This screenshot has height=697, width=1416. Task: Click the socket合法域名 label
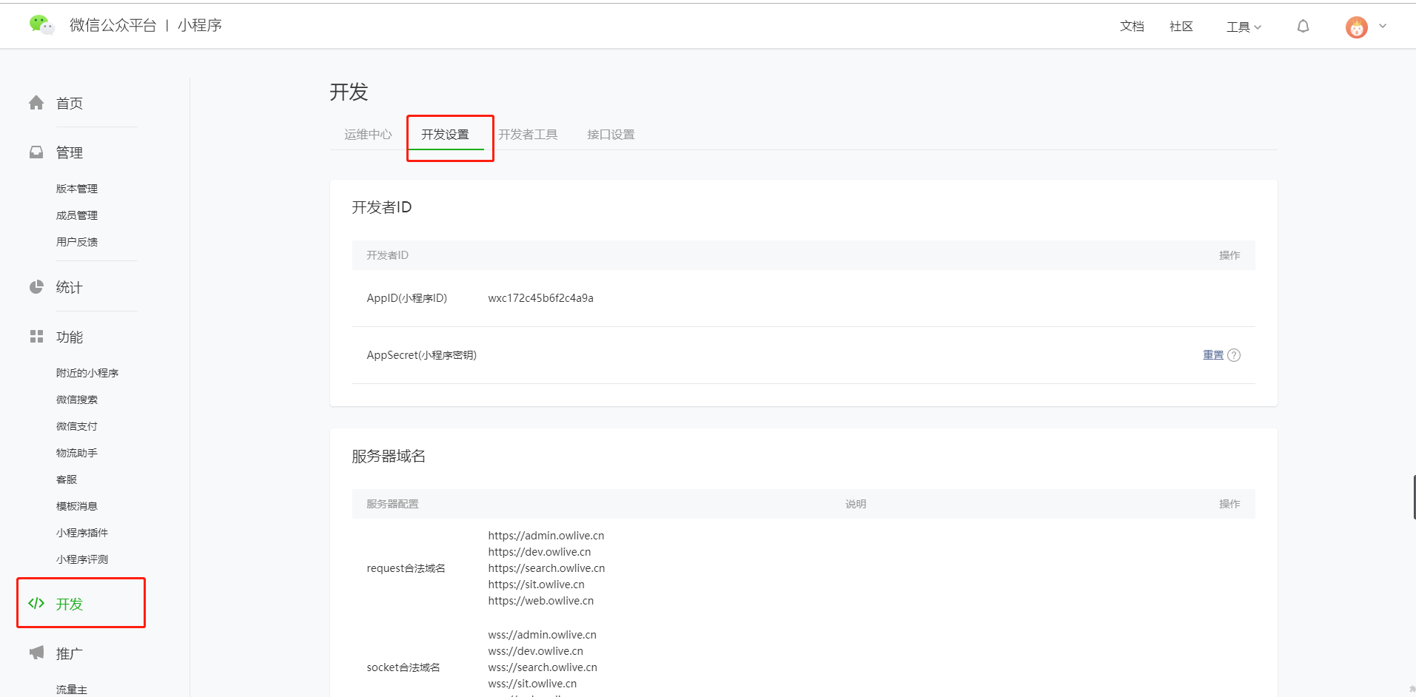pyautogui.click(x=403, y=667)
